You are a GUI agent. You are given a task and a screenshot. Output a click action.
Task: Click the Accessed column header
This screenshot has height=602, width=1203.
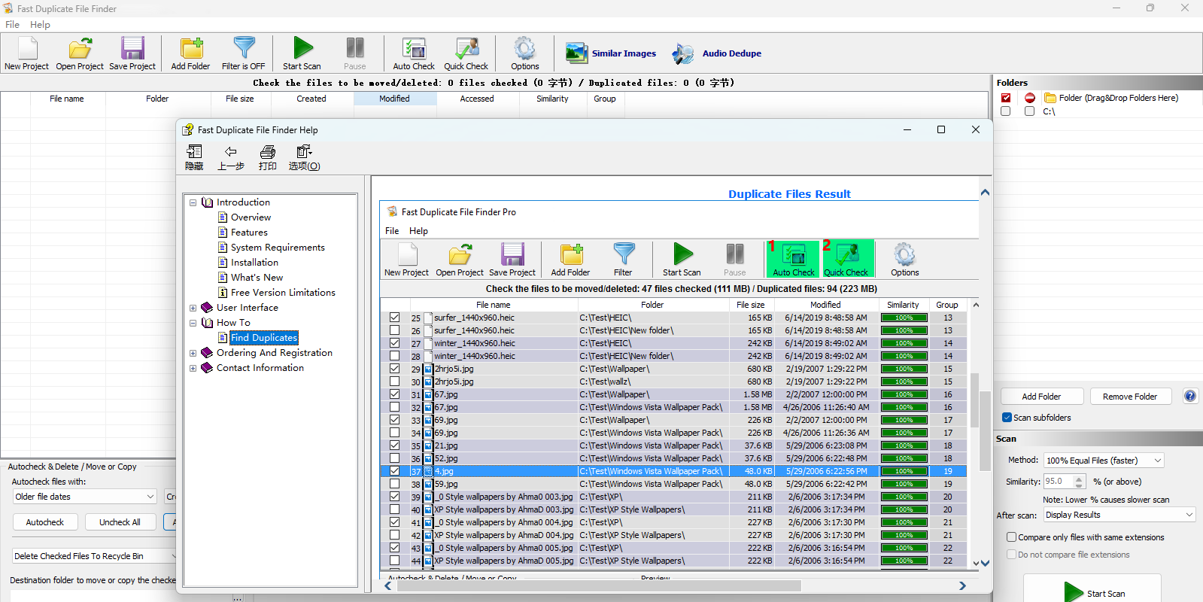point(477,99)
